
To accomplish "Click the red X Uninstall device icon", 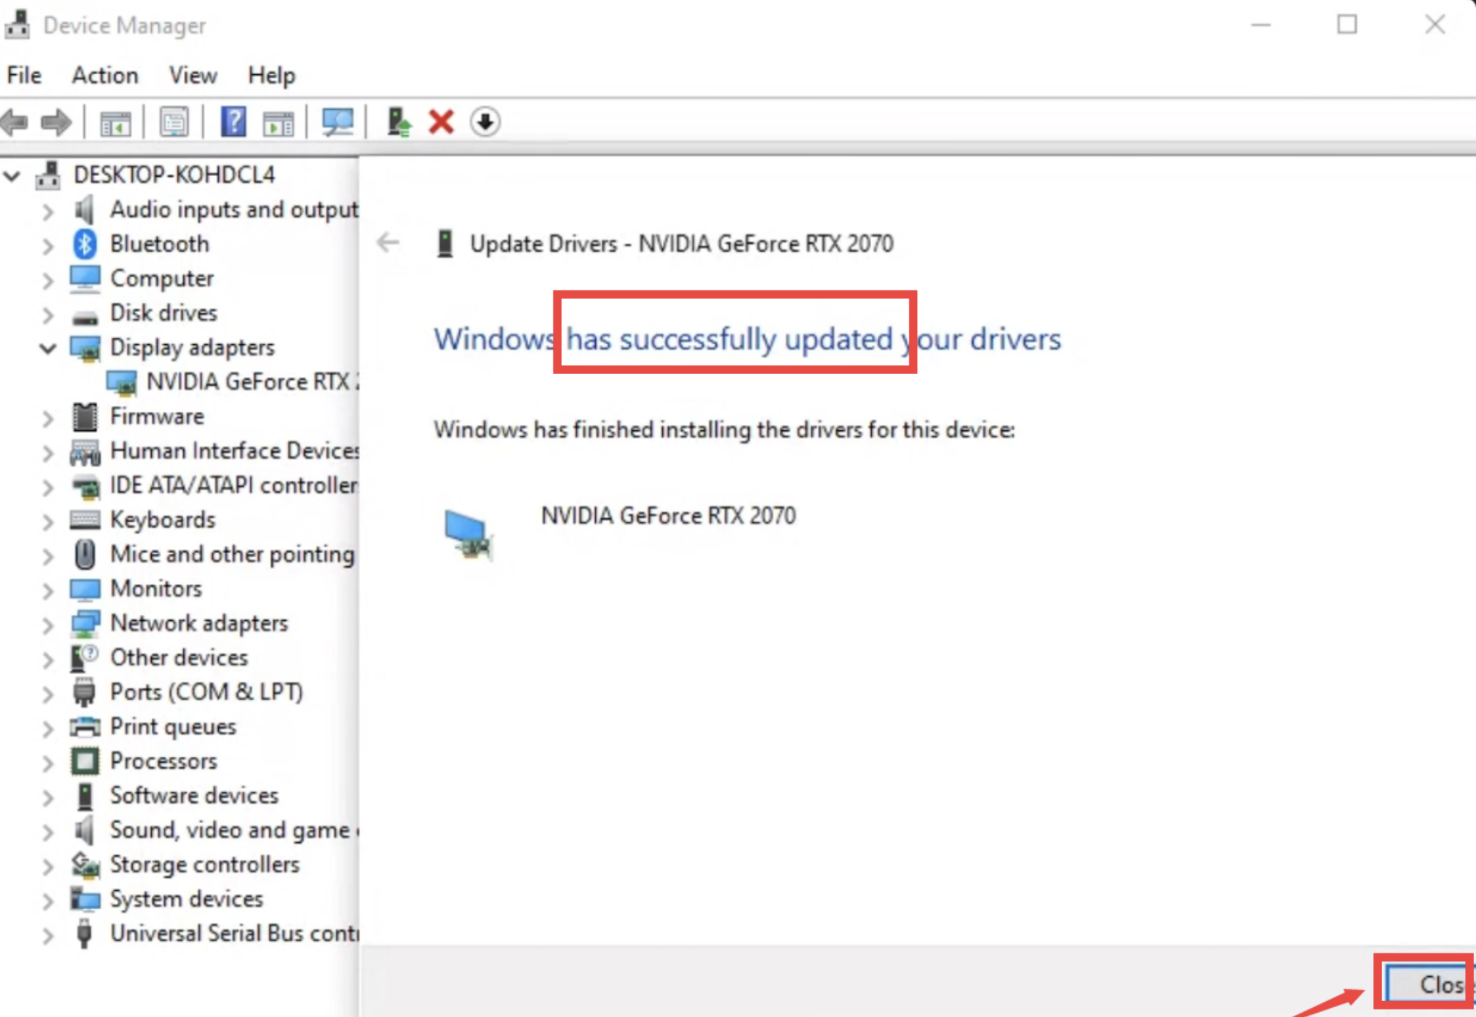I will point(441,122).
